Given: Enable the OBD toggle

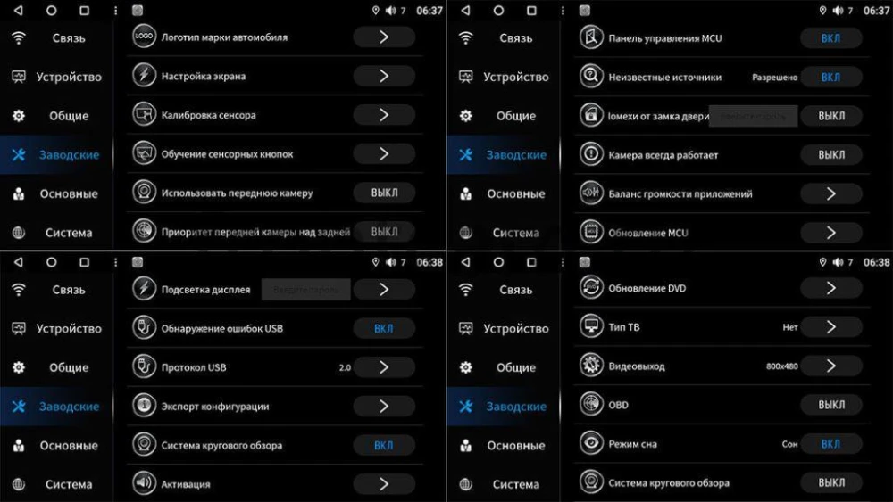Looking at the screenshot, I should pyautogui.click(x=830, y=405).
